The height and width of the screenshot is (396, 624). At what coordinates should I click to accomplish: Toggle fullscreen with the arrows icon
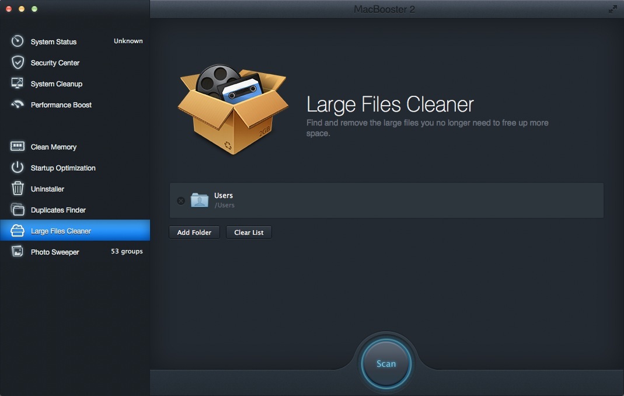613,9
